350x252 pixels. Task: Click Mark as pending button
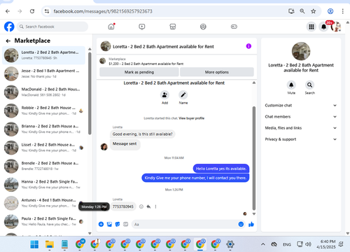[x=139, y=72]
